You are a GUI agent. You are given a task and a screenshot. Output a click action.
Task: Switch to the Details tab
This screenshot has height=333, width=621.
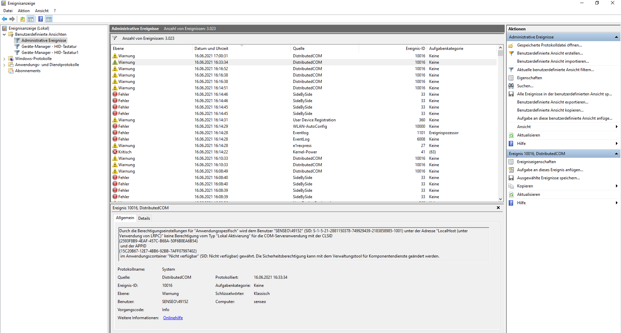point(144,218)
